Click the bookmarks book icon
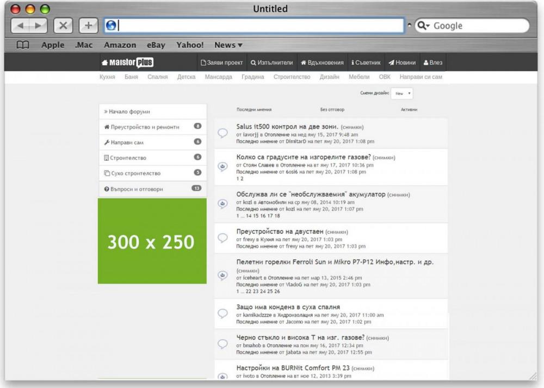544x388 pixels. 22,45
